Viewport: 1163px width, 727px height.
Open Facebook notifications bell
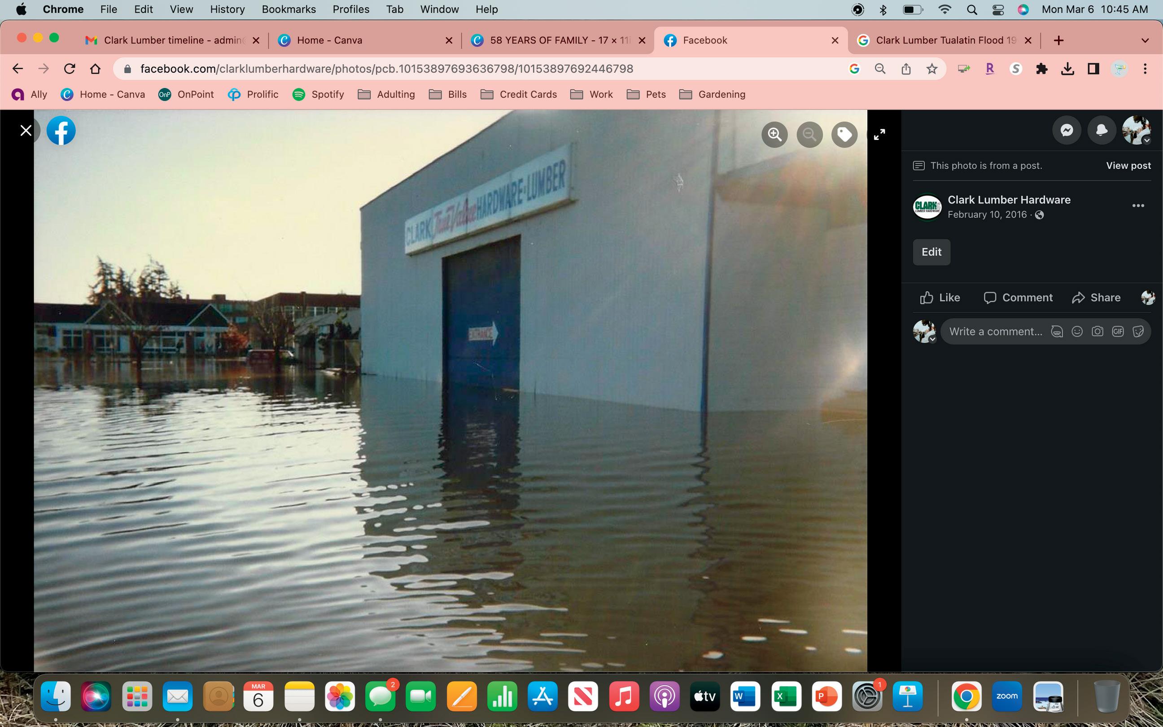[x=1102, y=130]
